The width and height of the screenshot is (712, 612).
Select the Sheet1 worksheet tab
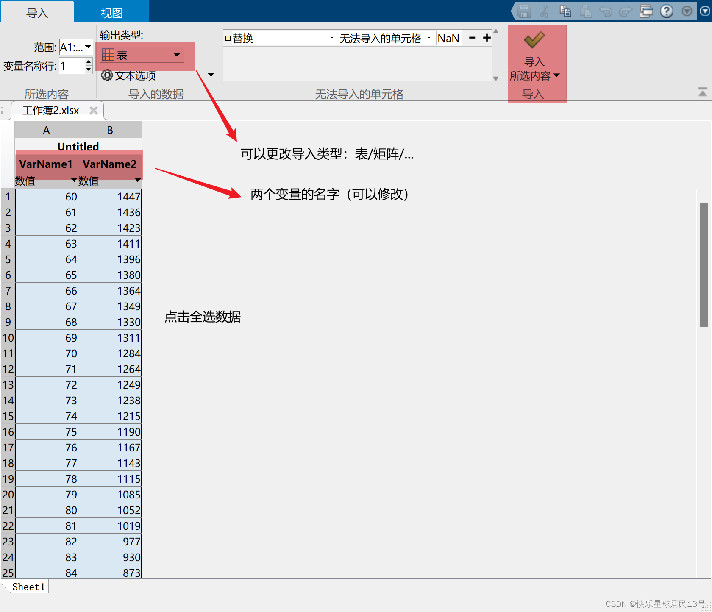pos(28,587)
